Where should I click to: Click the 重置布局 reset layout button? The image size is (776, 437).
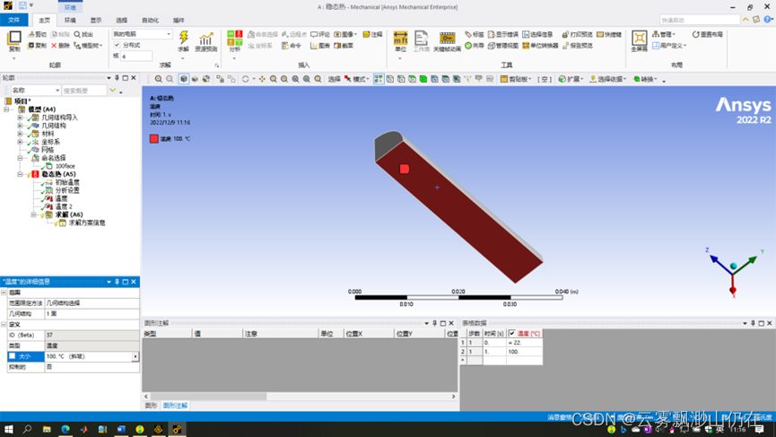click(x=707, y=35)
